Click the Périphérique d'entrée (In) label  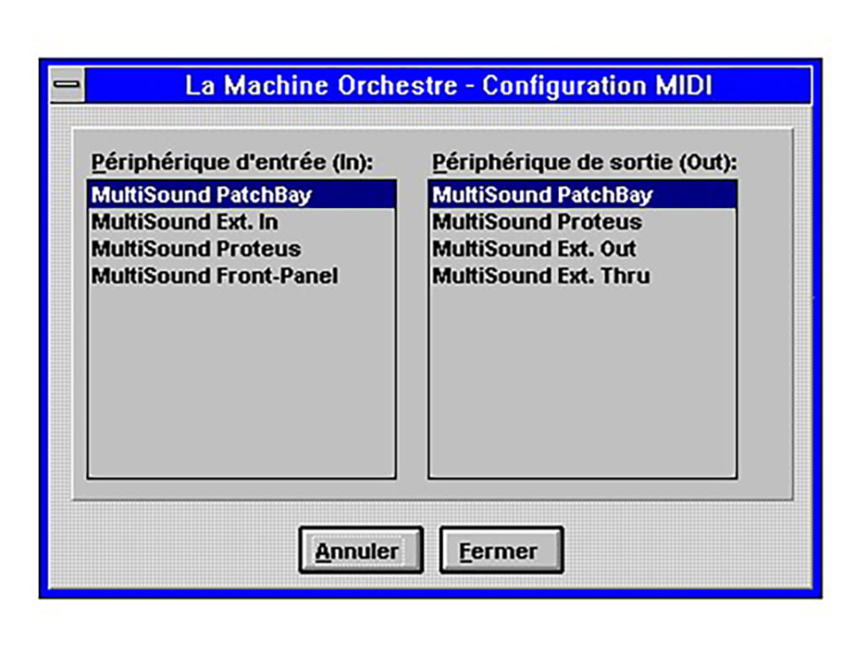pos(232,162)
